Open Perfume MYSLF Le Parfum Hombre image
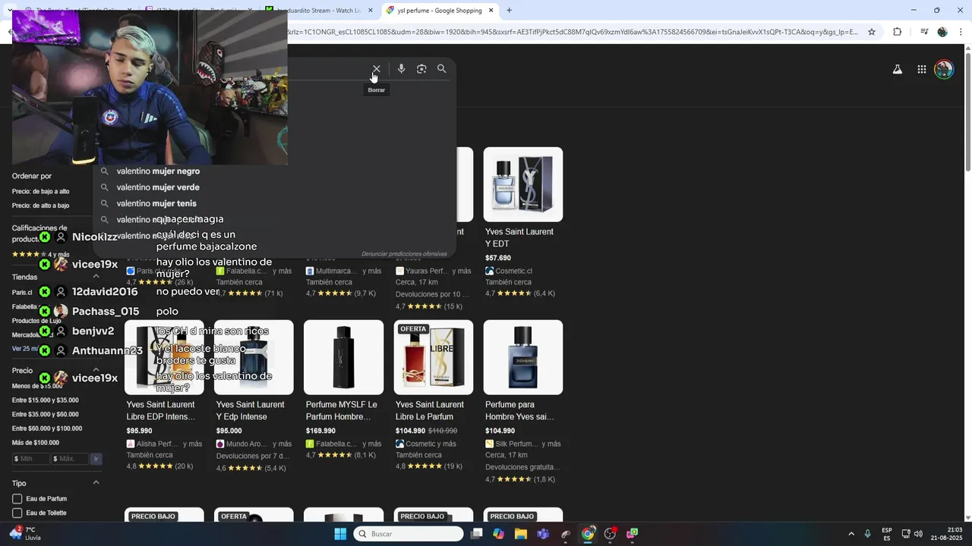This screenshot has height=546, width=972. pos(344,357)
